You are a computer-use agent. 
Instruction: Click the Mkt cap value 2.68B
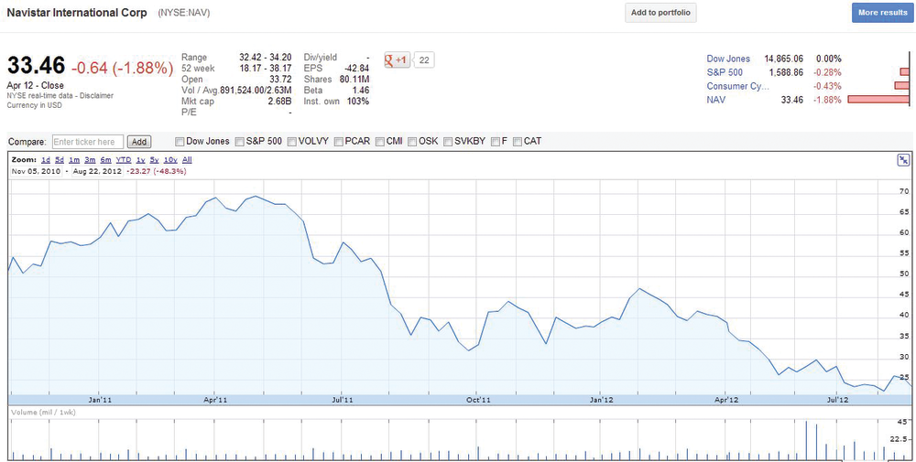(x=278, y=102)
